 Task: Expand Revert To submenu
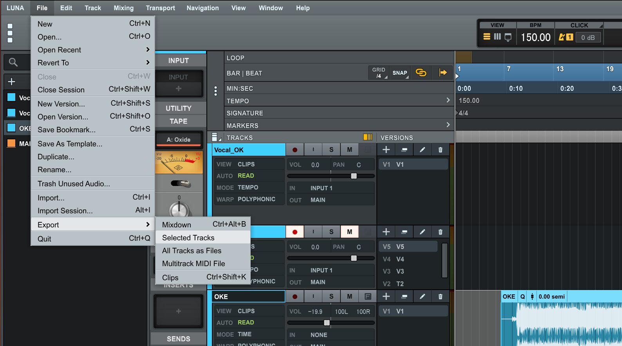point(148,62)
